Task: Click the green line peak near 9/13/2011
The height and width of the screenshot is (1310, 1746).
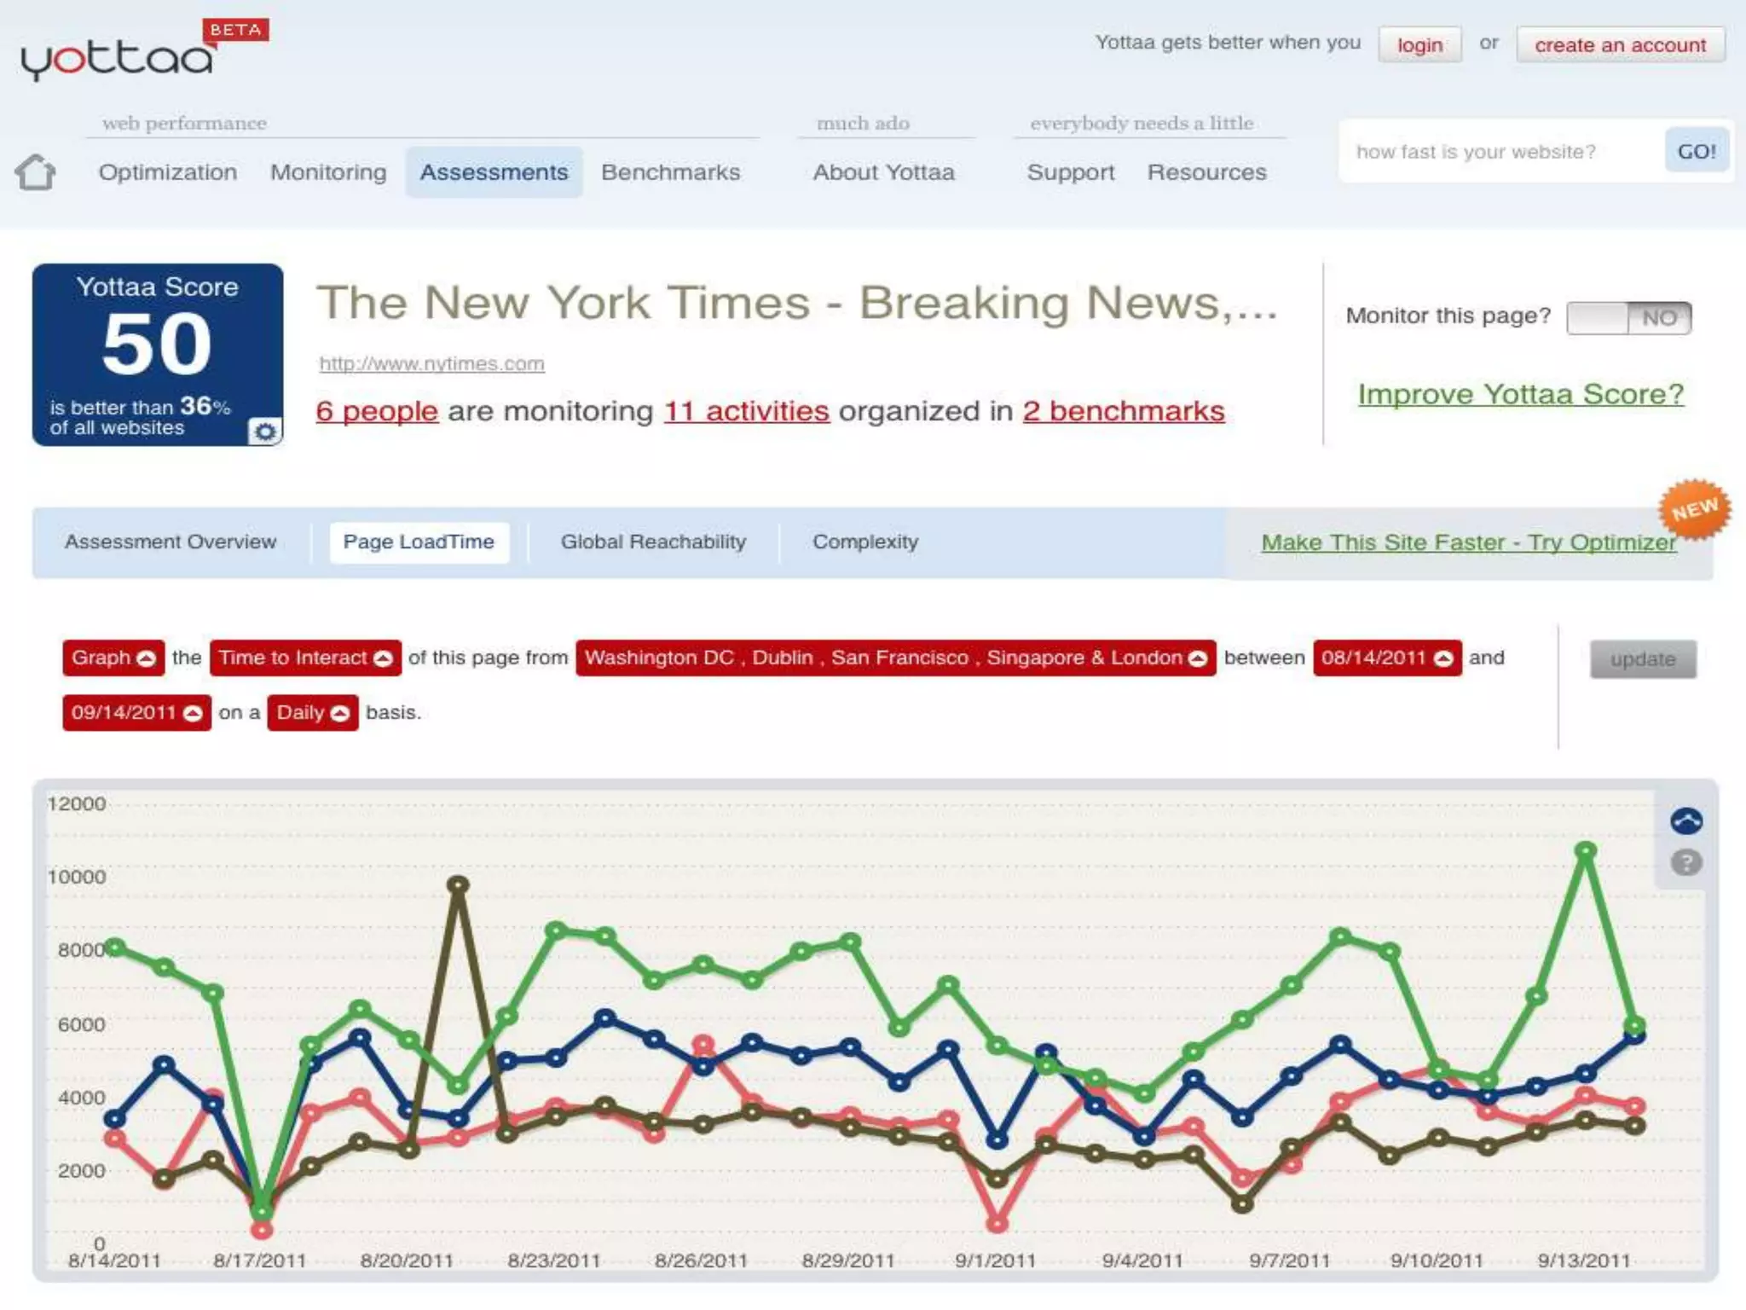Action: coord(1586,850)
